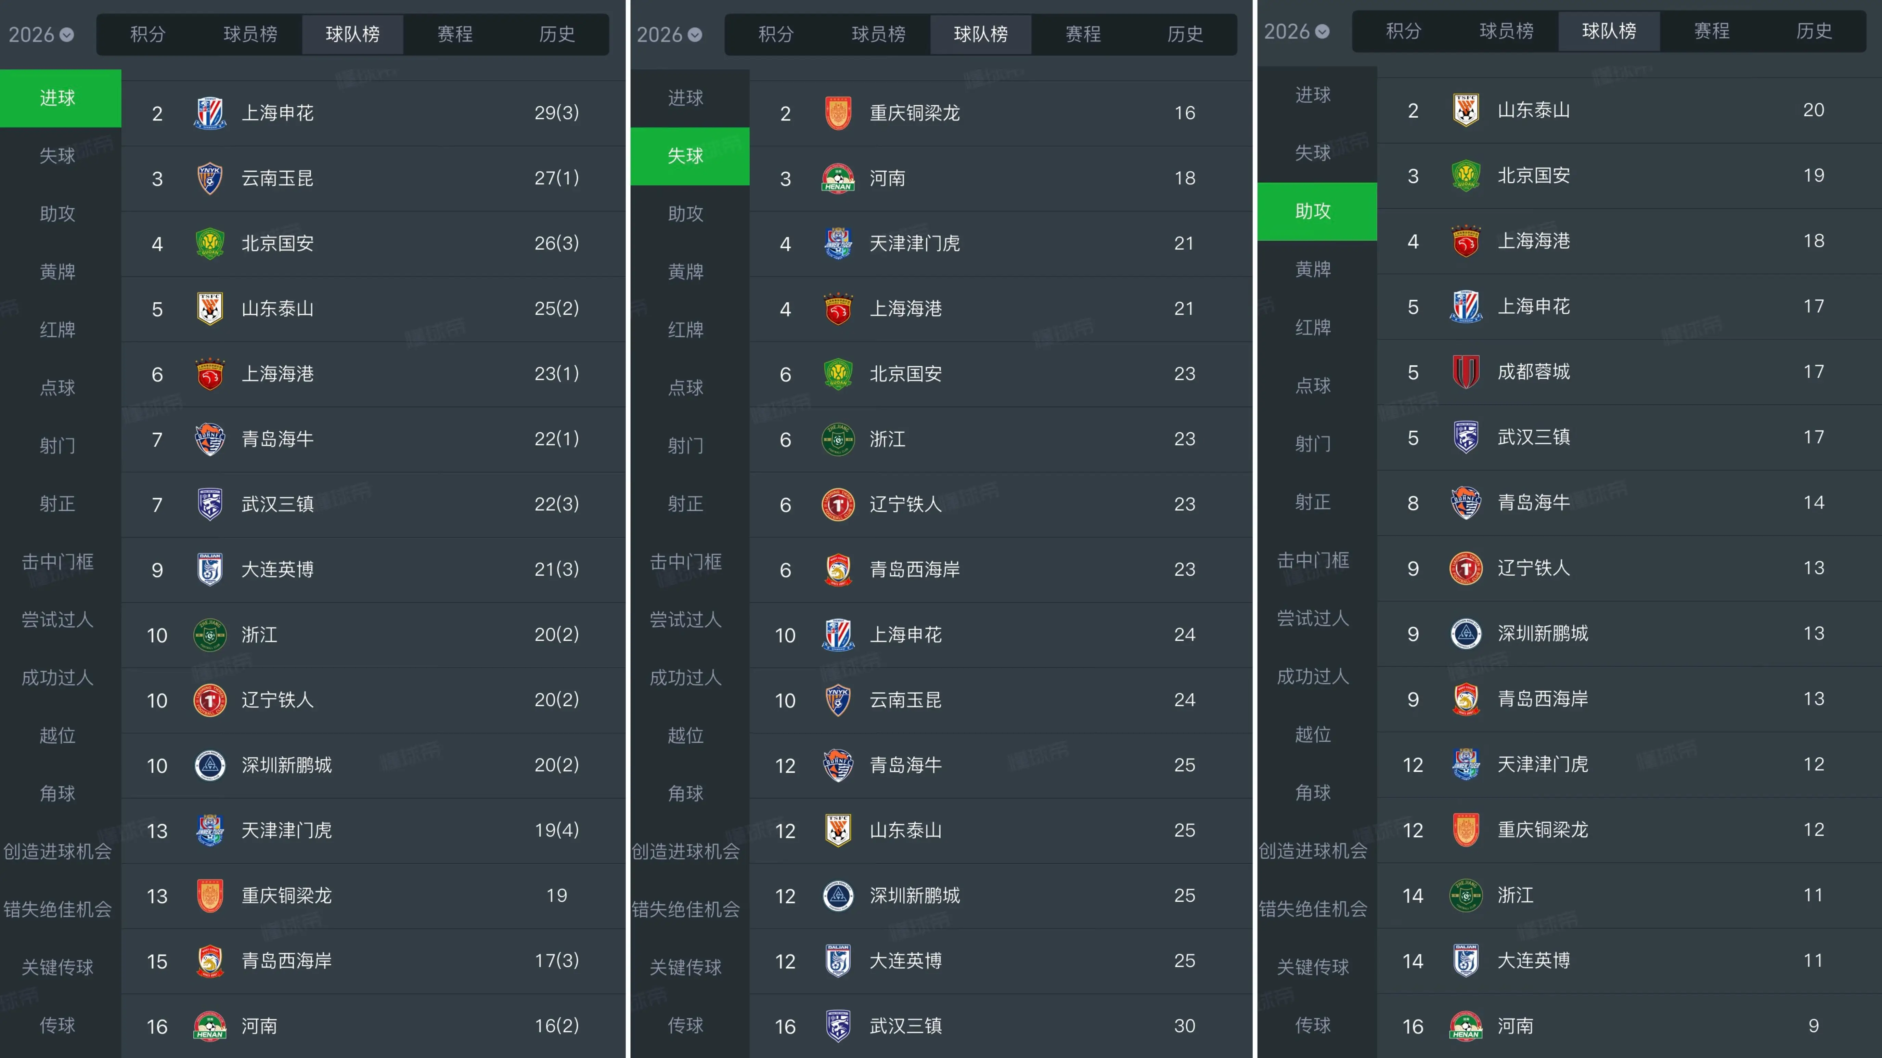The image size is (1882, 1058).
Task: Click 大连英博 crest in goals list
Action: 210,570
